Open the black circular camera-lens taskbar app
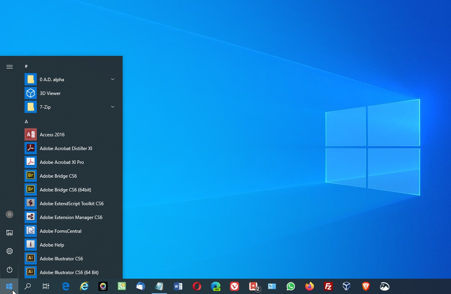 103,286
